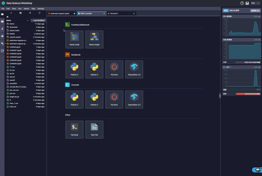262x176 pixels.
Task: Open the Settings menu
Action: click(x=41, y=9)
